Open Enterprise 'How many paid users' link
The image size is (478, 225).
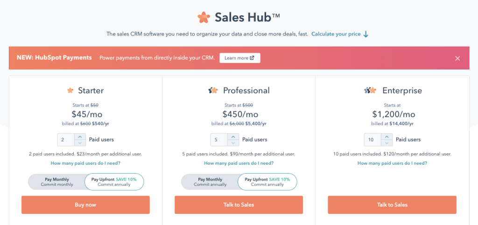point(392,163)
